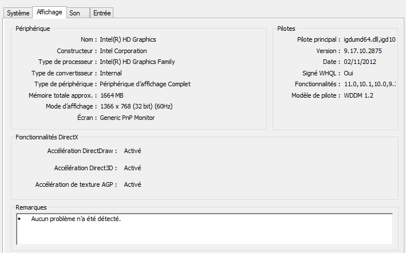Click the 'Accélération Direct3D :' label
The height and width of the screenshot is (253, 406).
tap(85, 168)
